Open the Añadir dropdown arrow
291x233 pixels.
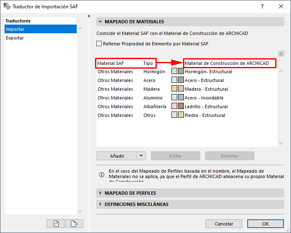click(141, 156)
